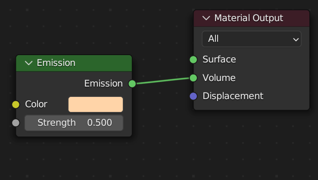Open the 'All' render target dropdown
318x180 pixels.
[251, 39]
